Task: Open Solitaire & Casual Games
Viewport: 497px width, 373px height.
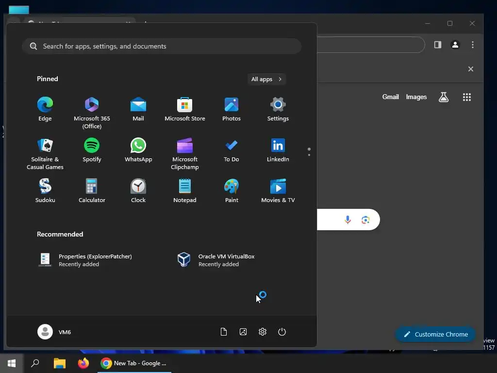Action: (x=45, y=154)
